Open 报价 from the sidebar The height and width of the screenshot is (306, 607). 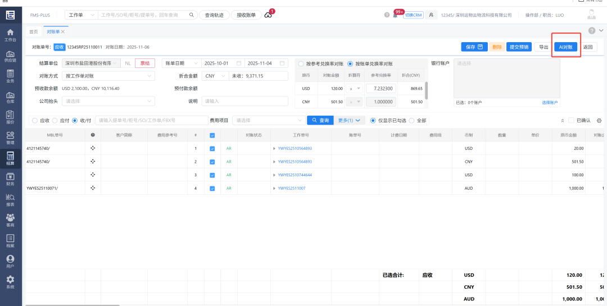11,117
